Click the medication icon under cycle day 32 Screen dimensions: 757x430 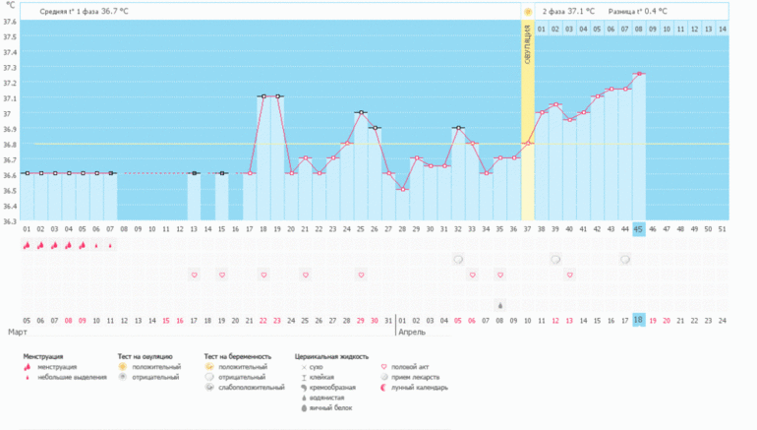click(x=458, y=260)
